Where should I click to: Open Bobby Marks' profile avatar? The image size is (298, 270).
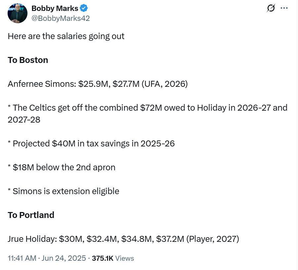point(17,13)
